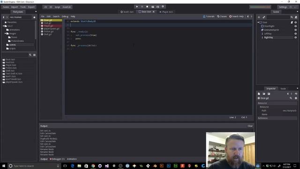
Task: Switch to the Animation bottom tab
Action: click(72, 159)
